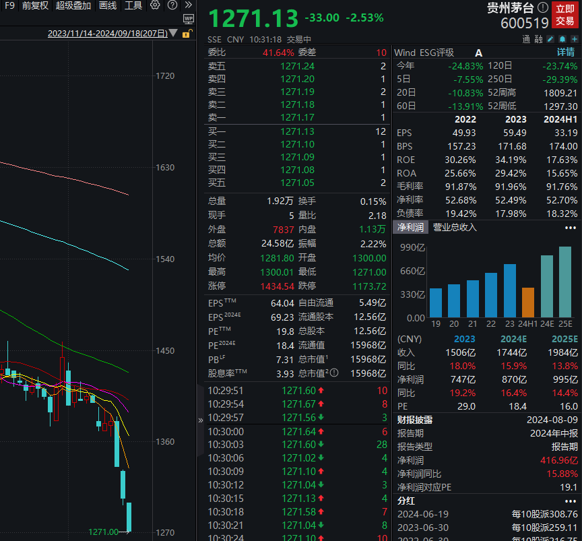Click the 财报披露 date 2024-08-09
The image size is (582, 541).
coord(552,420)
